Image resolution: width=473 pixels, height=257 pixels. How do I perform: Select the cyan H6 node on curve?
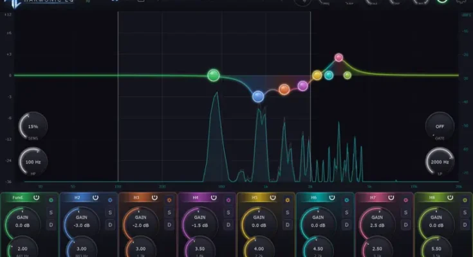coord(329,75)
